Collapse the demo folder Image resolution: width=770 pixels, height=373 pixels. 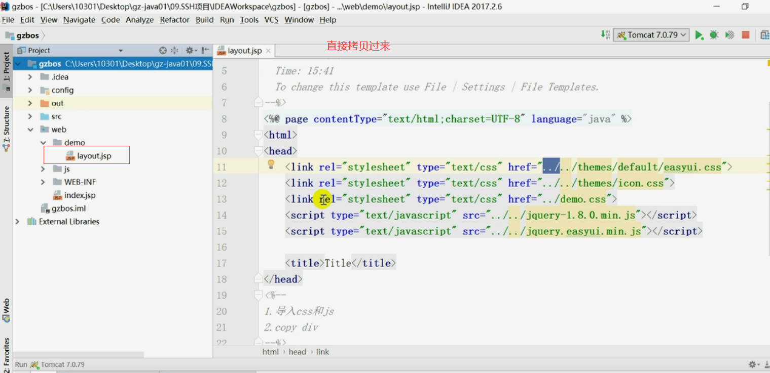click(43, 143)
